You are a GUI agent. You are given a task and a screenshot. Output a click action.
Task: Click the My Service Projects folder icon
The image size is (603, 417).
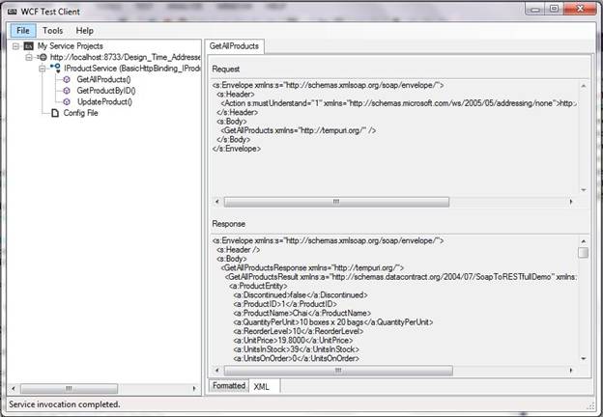[28, 46]
